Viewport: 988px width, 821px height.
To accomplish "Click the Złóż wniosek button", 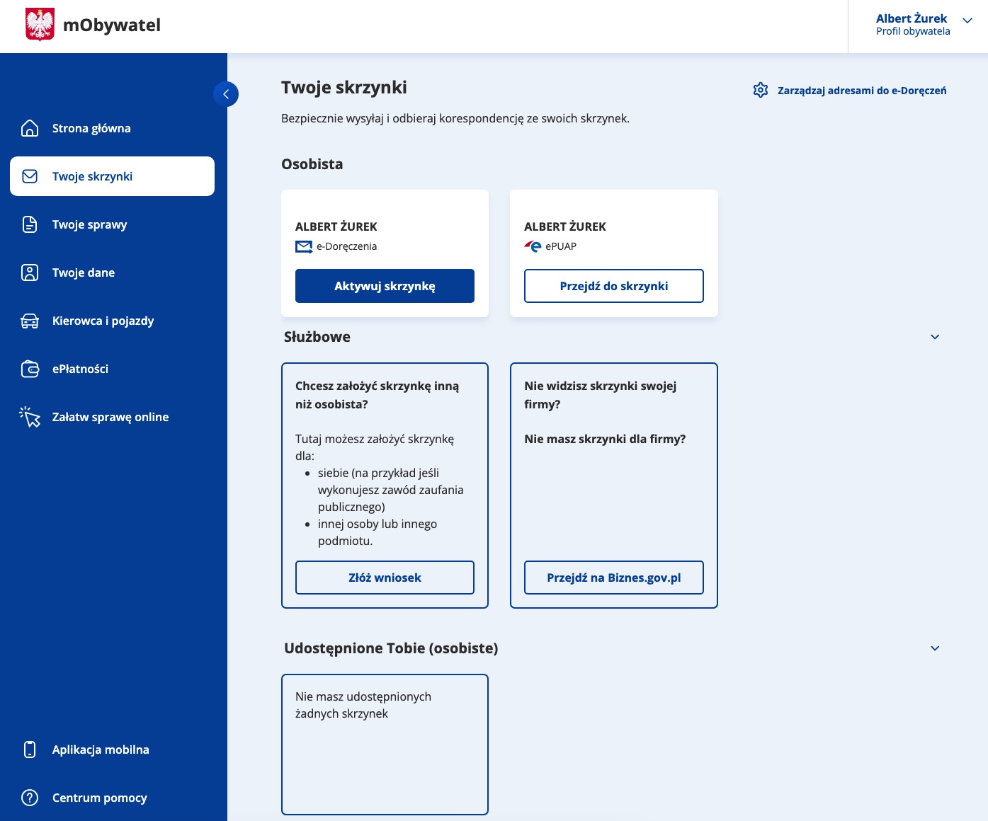I will 385,578.
